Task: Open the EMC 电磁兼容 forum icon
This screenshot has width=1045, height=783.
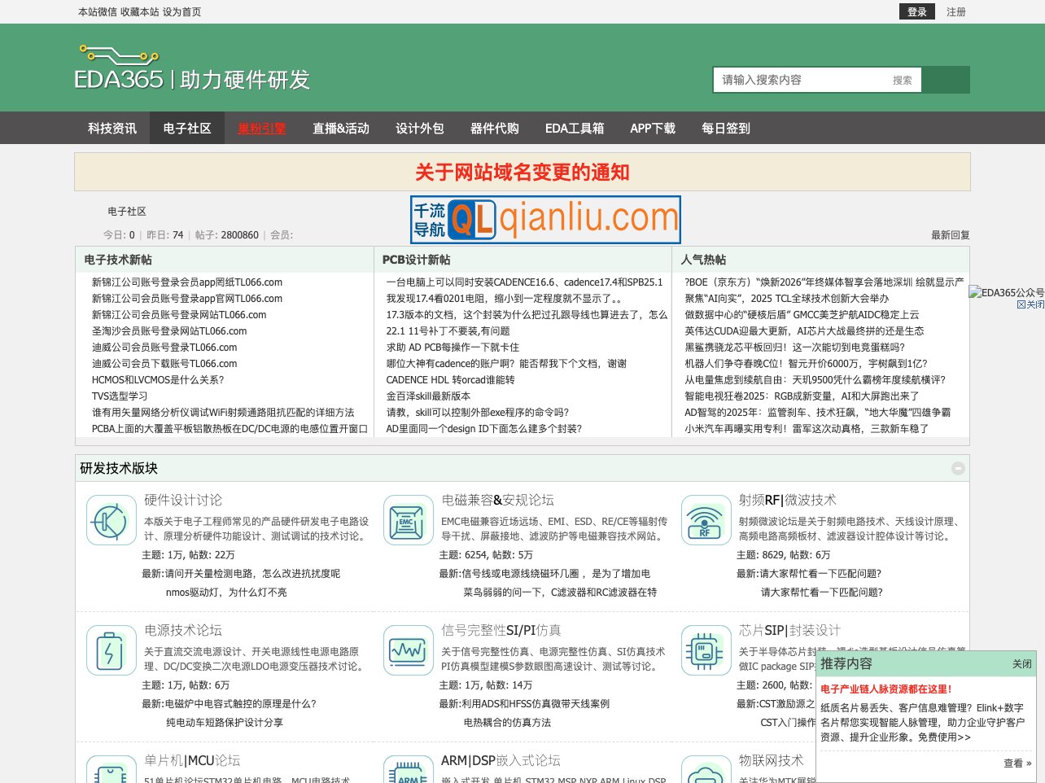Action: point(408,519)
